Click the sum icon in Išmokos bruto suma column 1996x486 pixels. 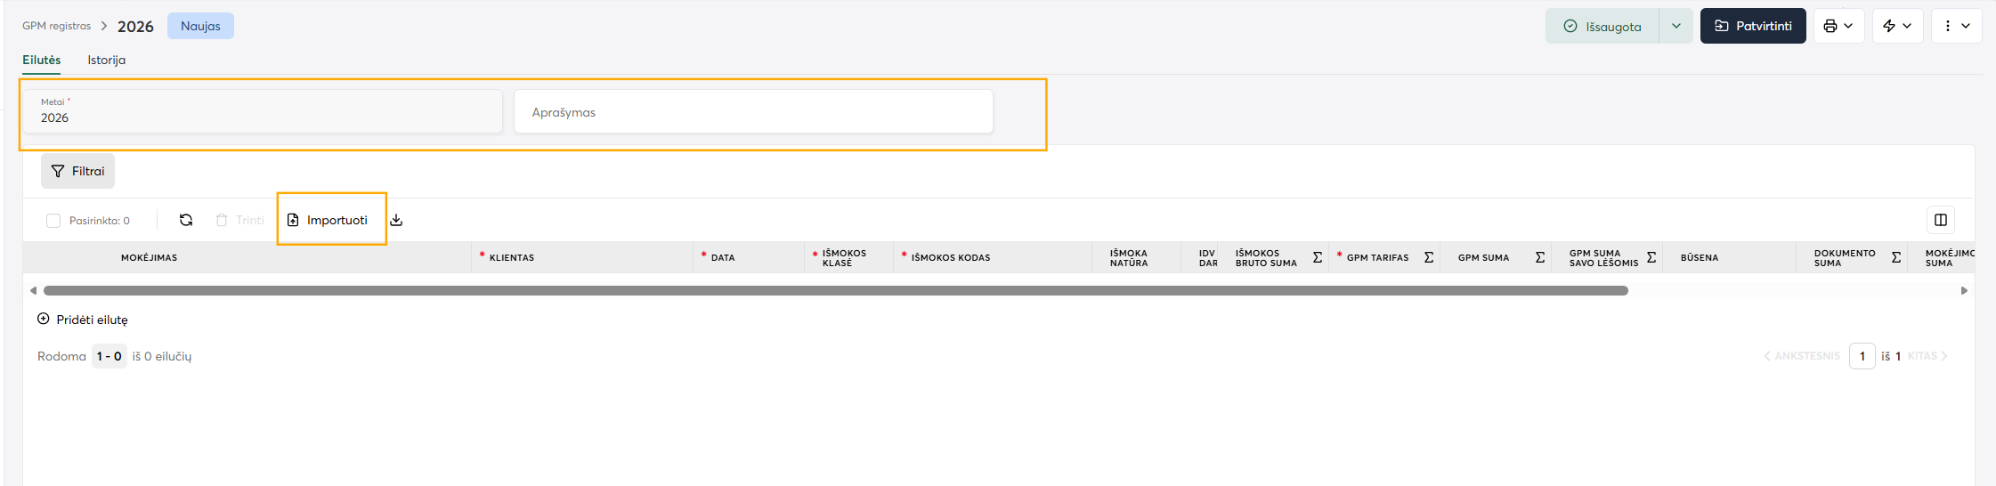point(1318,257)
